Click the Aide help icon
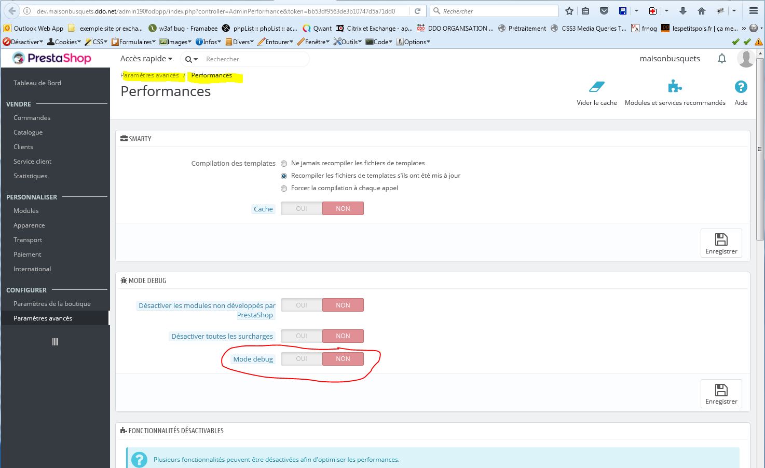 coord(741,87)
